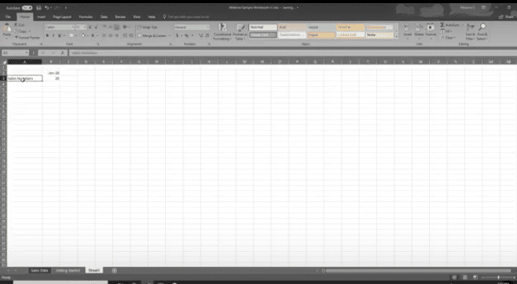Apply the Accounting dollar format
The image size is (517, 284).
[x=178, y=35]
